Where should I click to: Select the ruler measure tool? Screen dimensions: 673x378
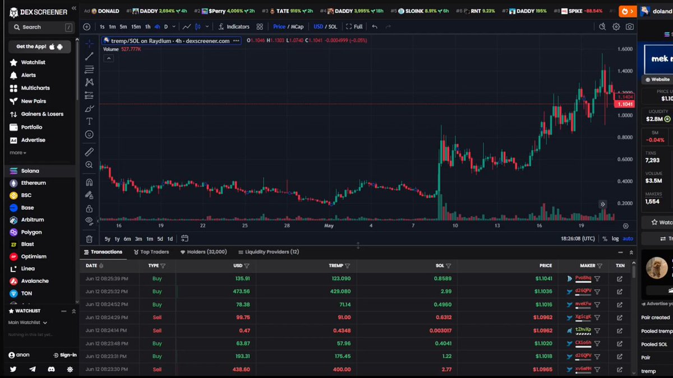tap(89, 152)
